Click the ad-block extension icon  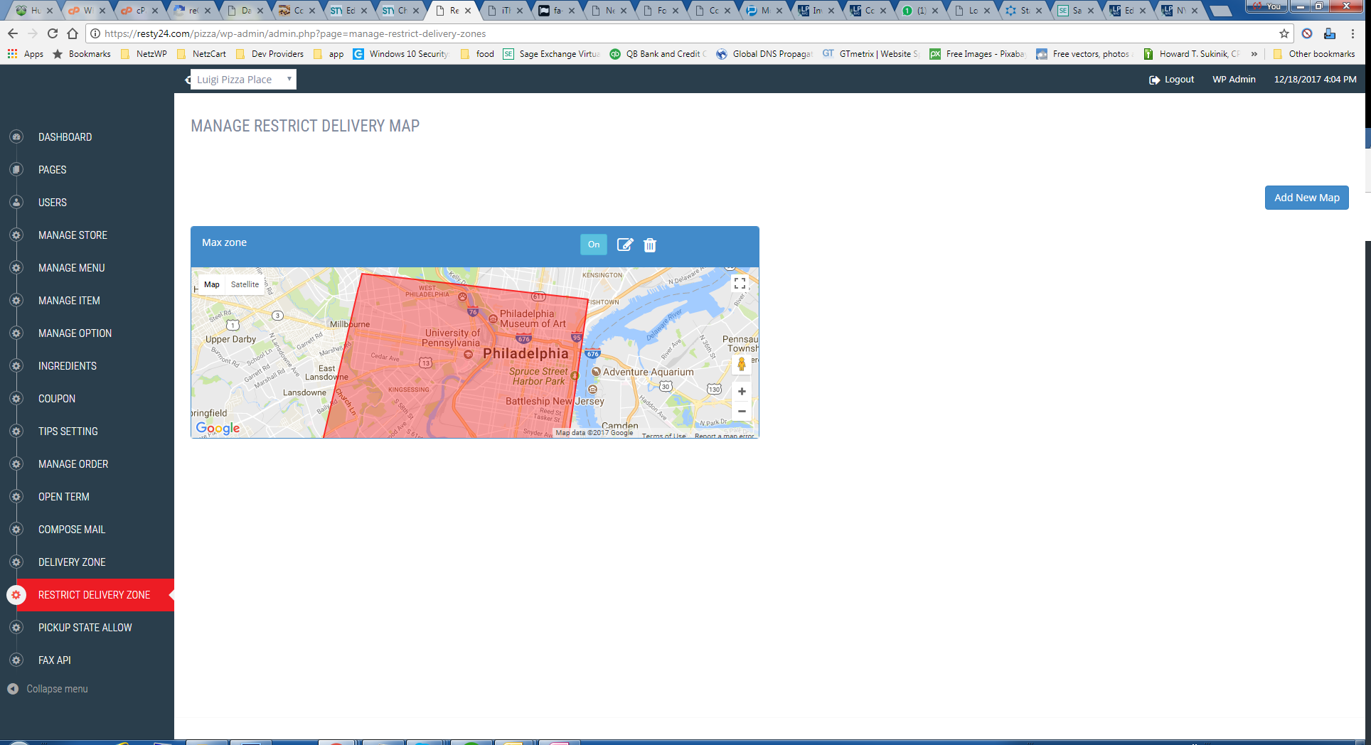pyautogui.click(x=1307, y=33)
